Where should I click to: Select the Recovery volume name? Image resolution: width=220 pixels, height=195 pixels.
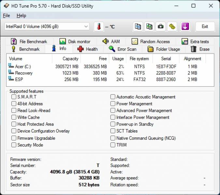[24, 73]
